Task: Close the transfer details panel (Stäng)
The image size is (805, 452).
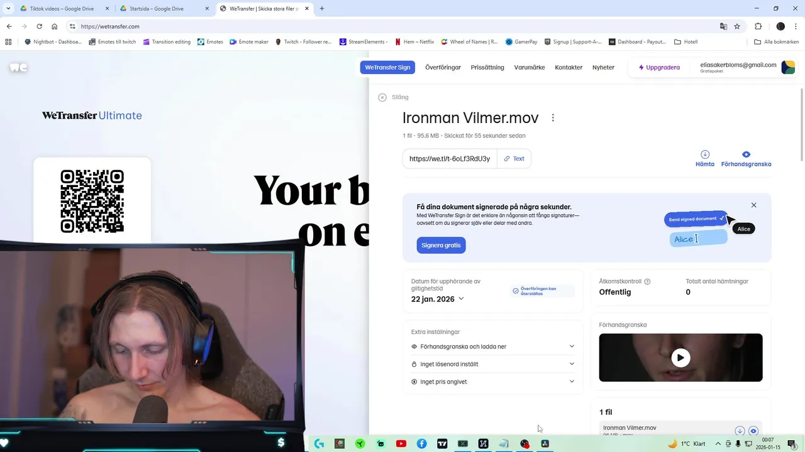Action: (x=394, y=97)
